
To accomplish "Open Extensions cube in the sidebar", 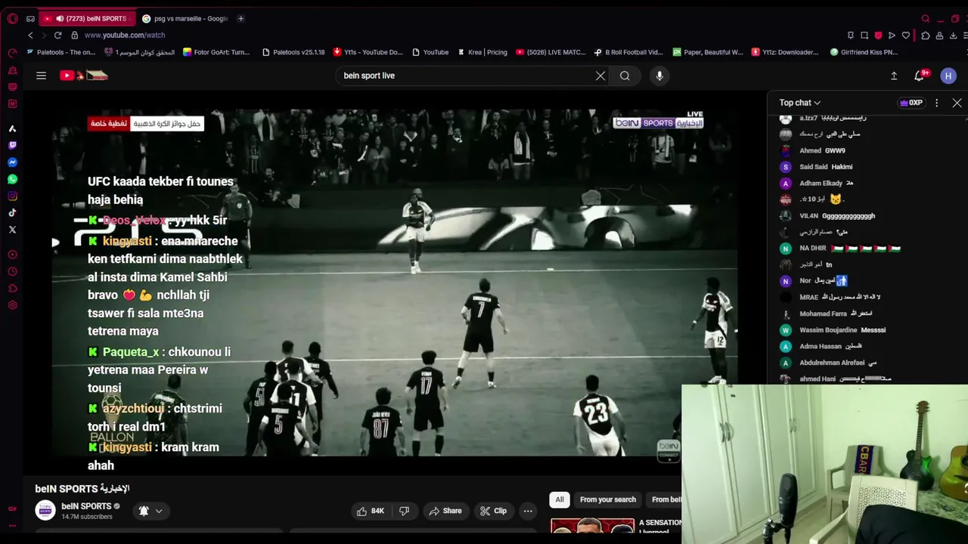I will tap(12, 288).
